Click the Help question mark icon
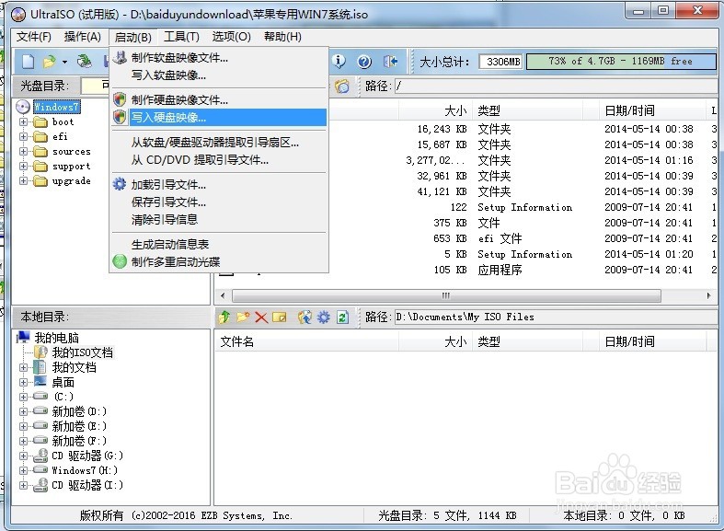Viewport: 724px width, 531px height. pos(365,62)
